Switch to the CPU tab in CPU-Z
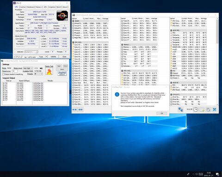 click(17, 7)
